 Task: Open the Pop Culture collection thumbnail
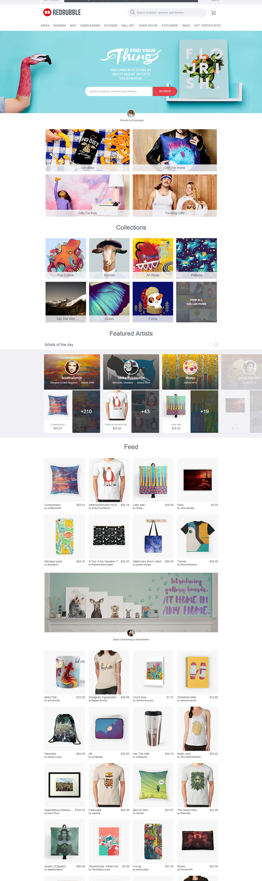coord(65,259)
